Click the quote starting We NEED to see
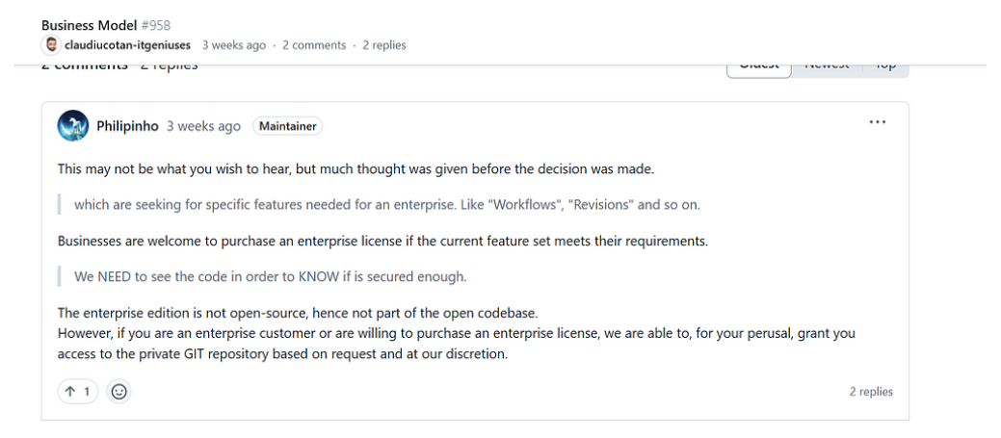The width and height of the screenshot is (1001, 438). [271, 276]
